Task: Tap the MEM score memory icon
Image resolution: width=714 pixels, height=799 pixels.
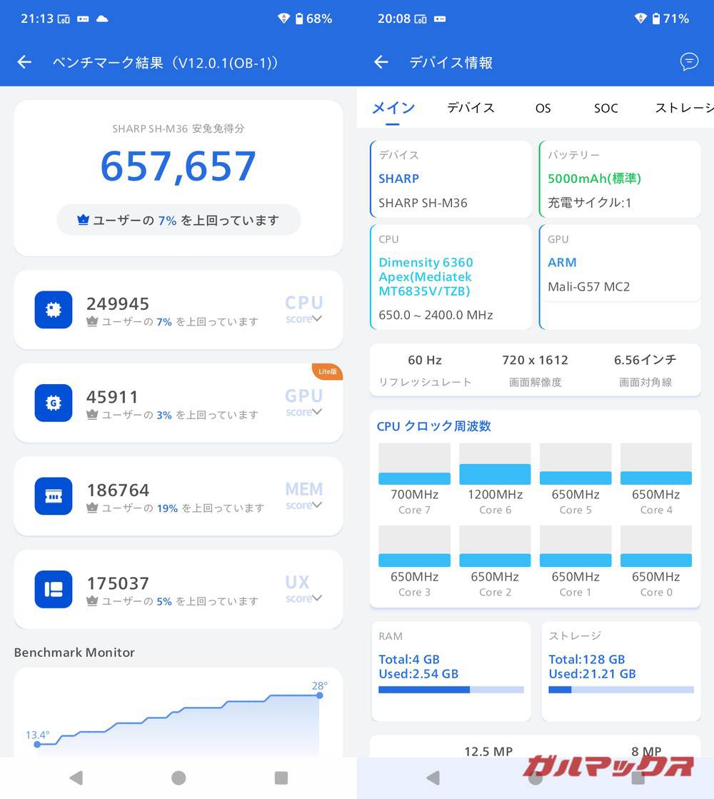Action: 54,496
